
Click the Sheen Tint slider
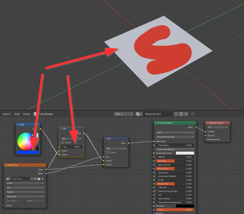(x=175, y=184)
